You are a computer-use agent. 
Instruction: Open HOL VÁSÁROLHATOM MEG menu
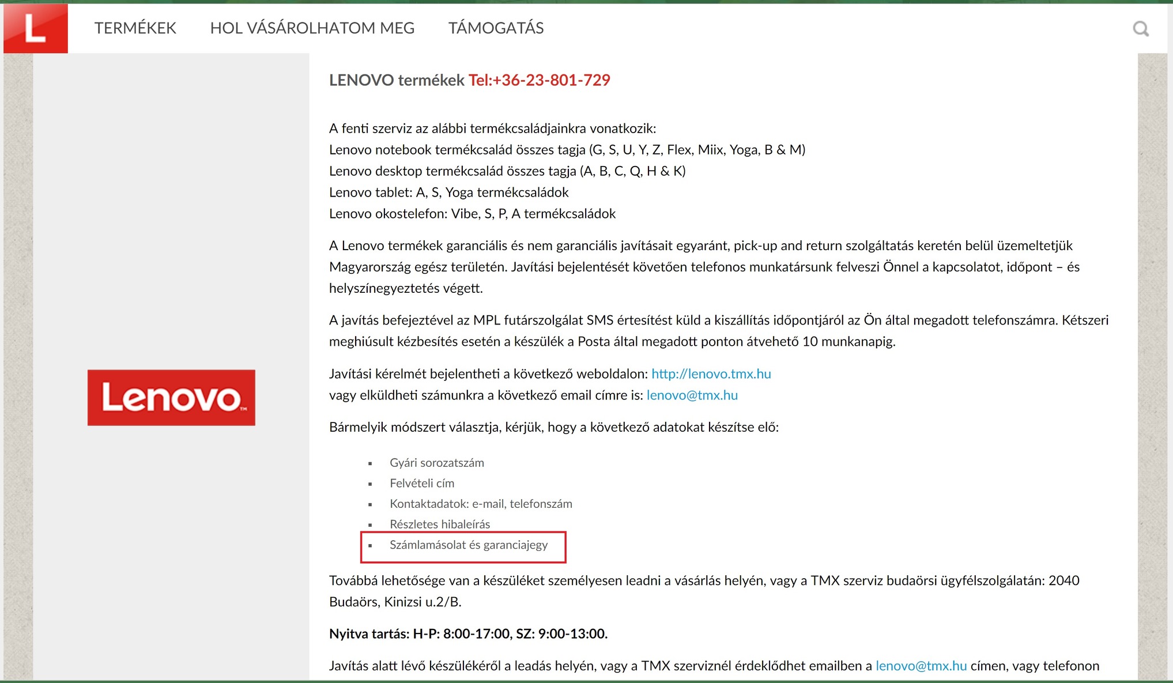tap(312, 28)
